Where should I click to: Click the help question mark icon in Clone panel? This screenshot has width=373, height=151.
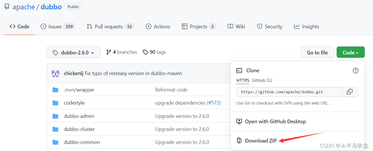click(x=355, y=71)
